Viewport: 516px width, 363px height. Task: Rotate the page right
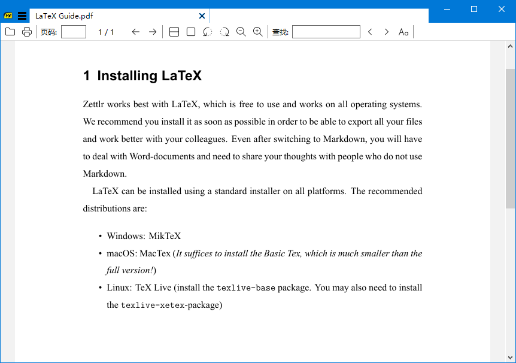point(224,32)
